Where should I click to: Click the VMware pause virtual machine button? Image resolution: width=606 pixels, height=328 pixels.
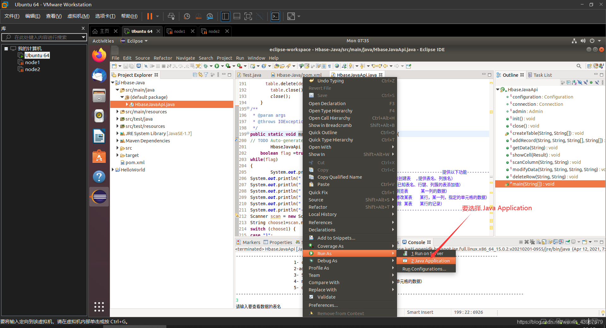pyautogui.click(x=150, y=16)
